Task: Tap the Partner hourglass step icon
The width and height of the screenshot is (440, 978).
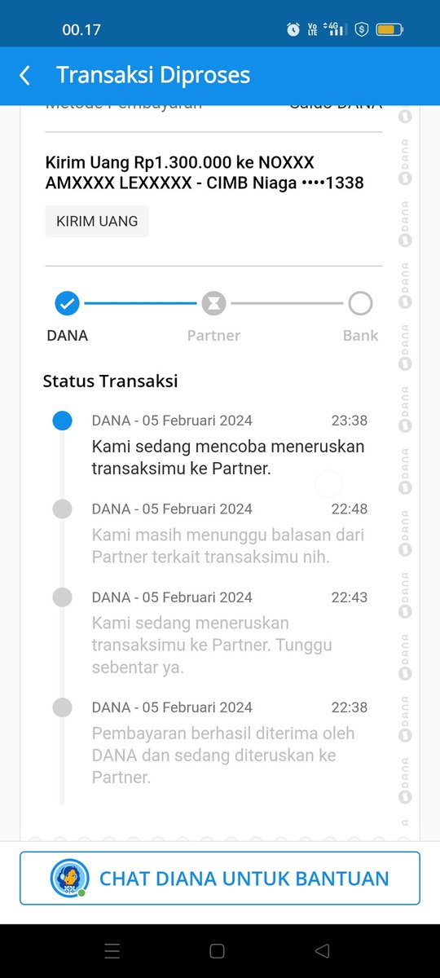Action: click(213, 304)
